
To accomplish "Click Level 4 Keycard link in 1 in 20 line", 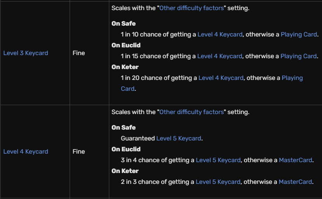I will click(x=221, y=78).
